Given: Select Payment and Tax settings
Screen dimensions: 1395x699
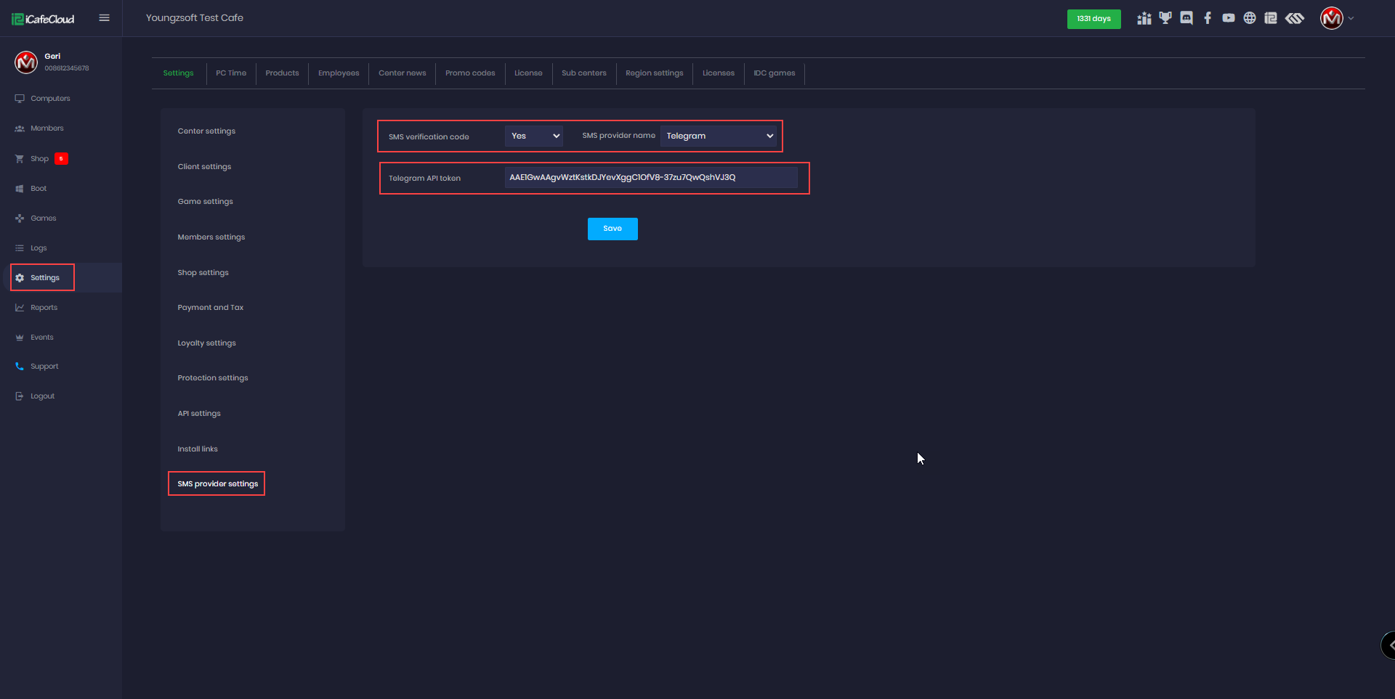Looking at the screenshot, I should click(x=211, y=308).
